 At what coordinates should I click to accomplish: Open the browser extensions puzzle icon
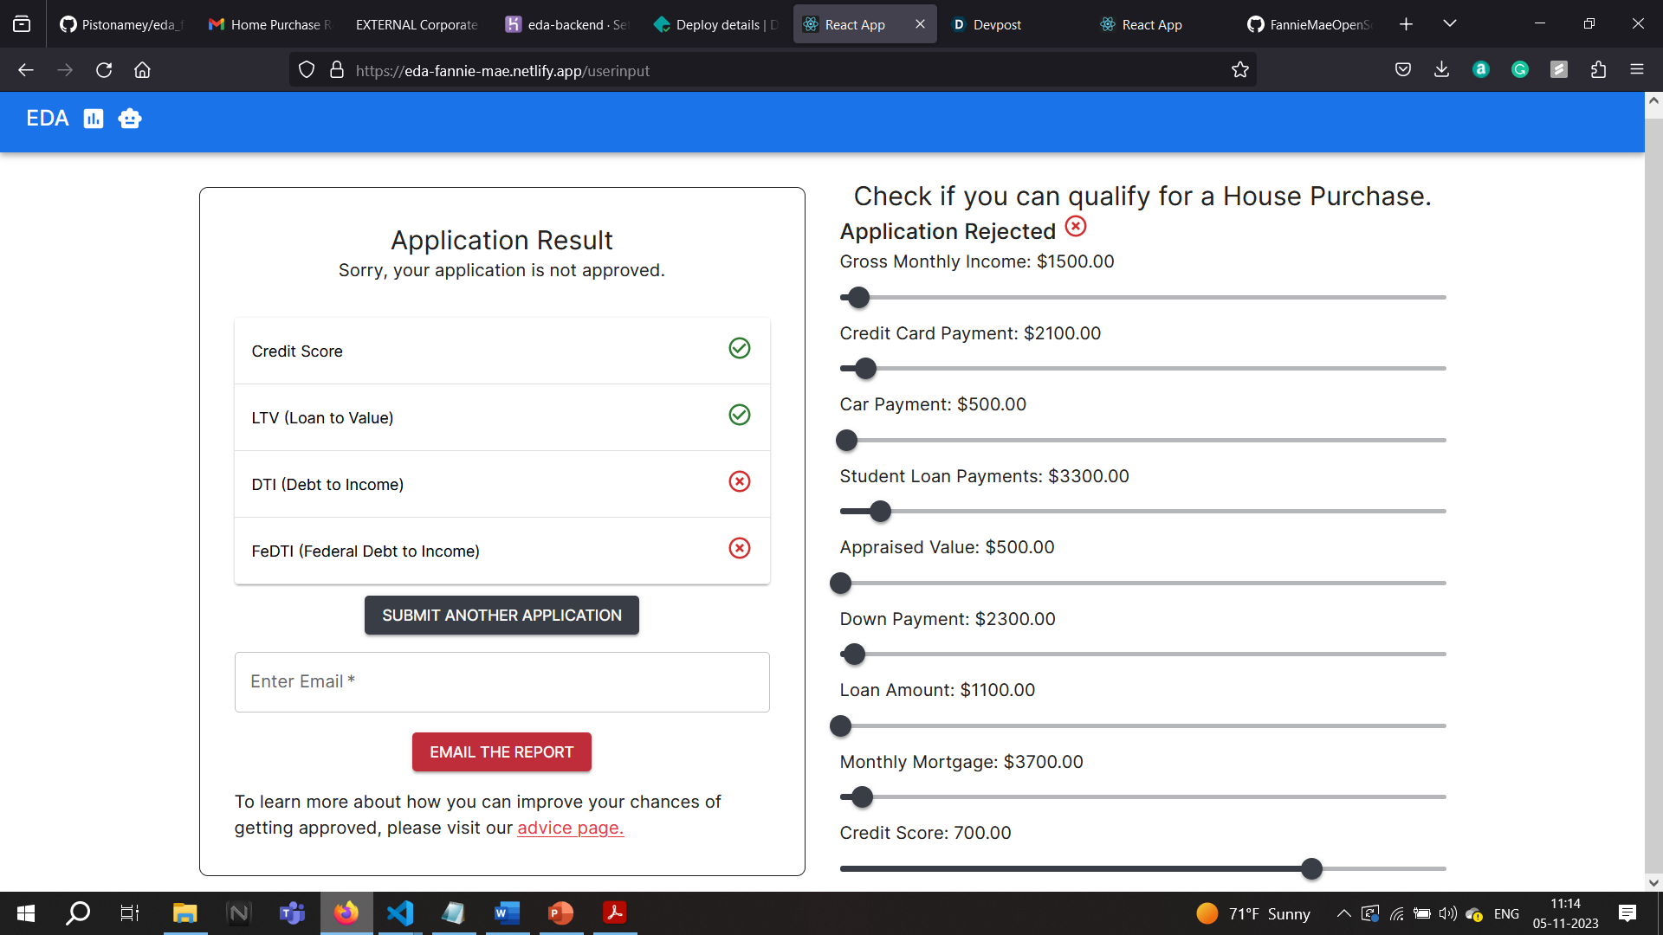click(x=1598, y=70)
